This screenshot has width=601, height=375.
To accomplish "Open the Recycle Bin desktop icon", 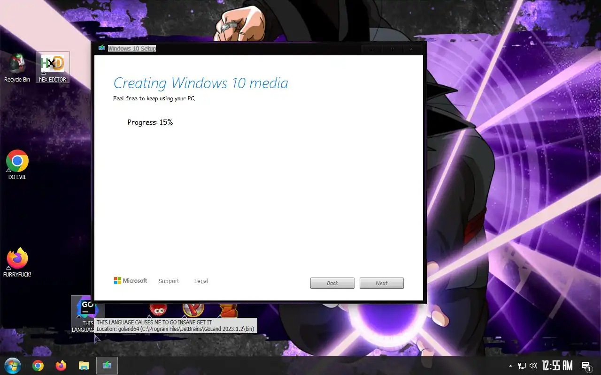I will (17, 67).
